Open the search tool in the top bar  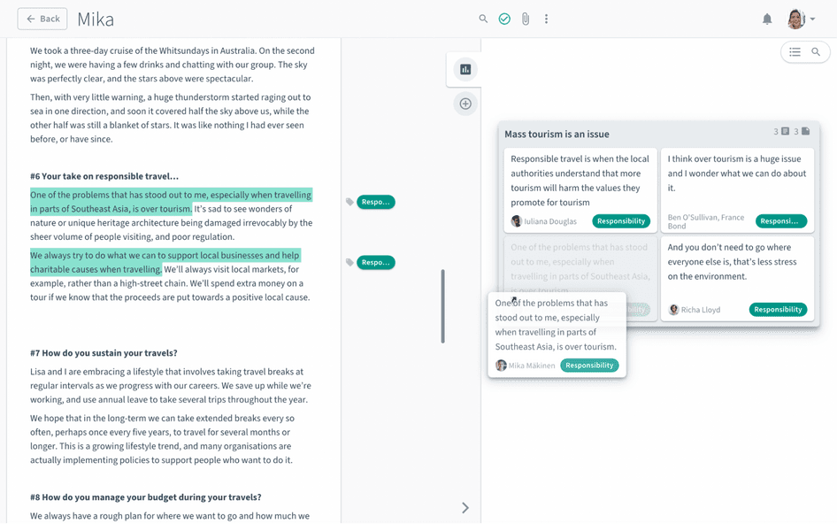click(x=483, y=18)
